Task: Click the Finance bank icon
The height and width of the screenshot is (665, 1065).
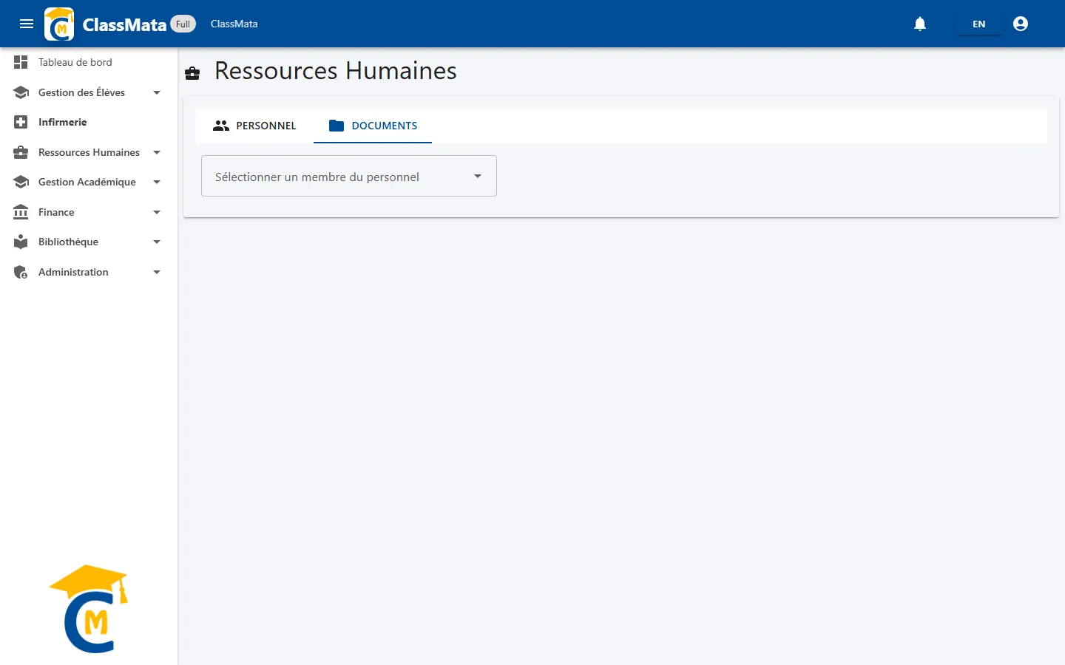Action: (x=21, y=212)
